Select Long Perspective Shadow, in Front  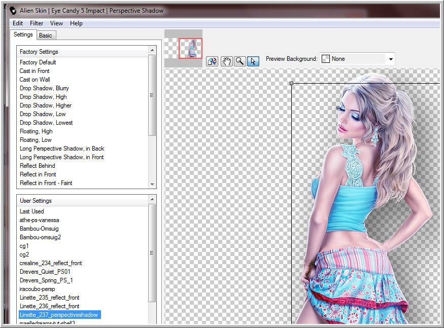61,157
